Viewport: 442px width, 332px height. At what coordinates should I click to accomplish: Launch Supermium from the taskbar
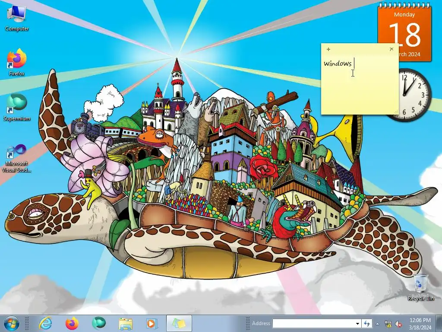point(98,323)
